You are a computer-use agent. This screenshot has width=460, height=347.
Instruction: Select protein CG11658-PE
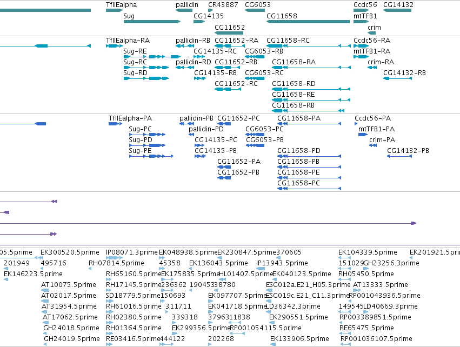tap(298, 172)
